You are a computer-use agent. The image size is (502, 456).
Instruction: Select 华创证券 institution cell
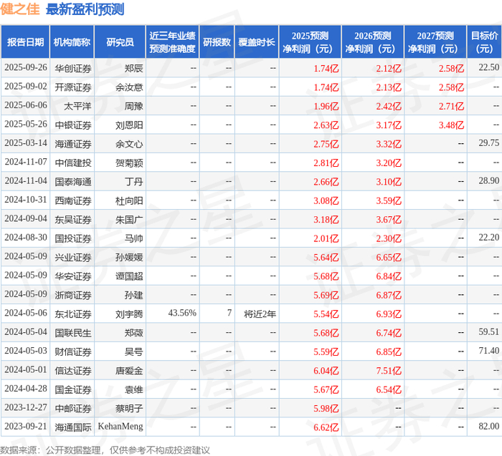73,69
